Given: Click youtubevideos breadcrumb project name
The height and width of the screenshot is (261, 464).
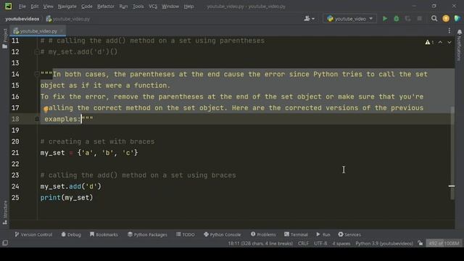Looking at the screenshot, I should [x=22, y=19].
